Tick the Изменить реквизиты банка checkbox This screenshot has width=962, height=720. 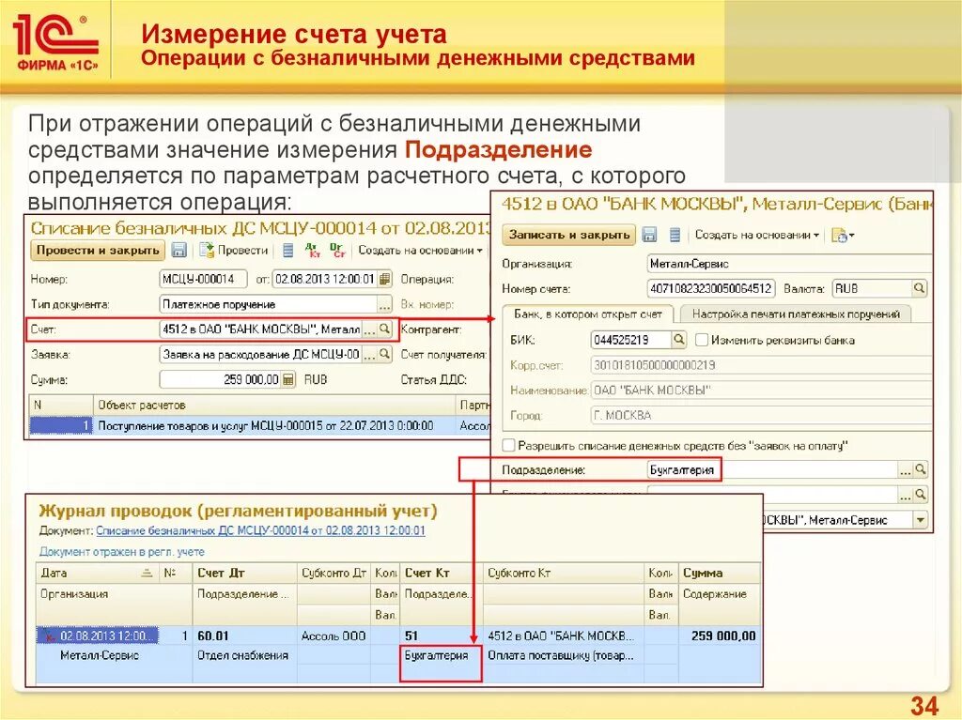[702, 340]
